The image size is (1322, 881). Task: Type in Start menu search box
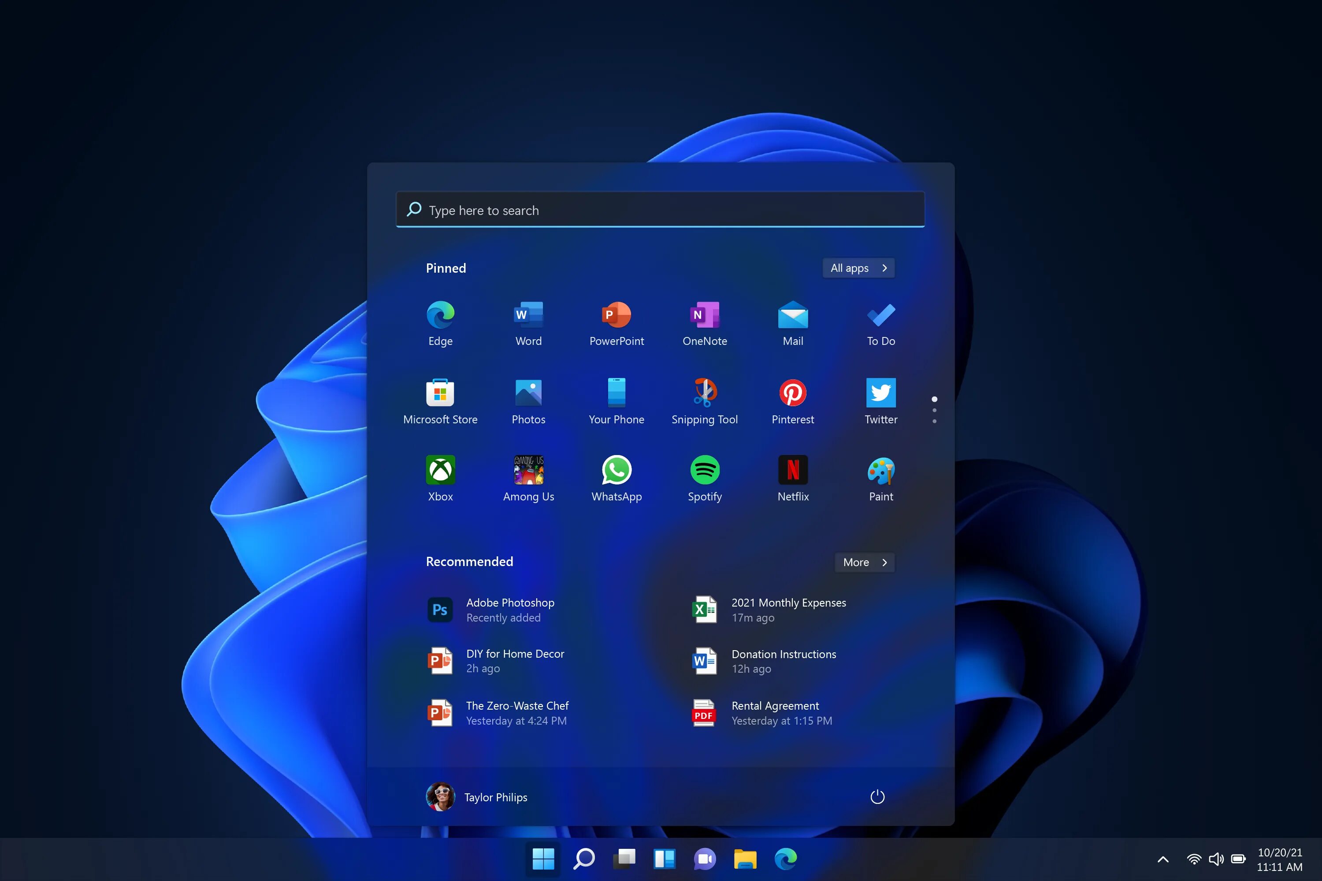[x=661, y=209]
